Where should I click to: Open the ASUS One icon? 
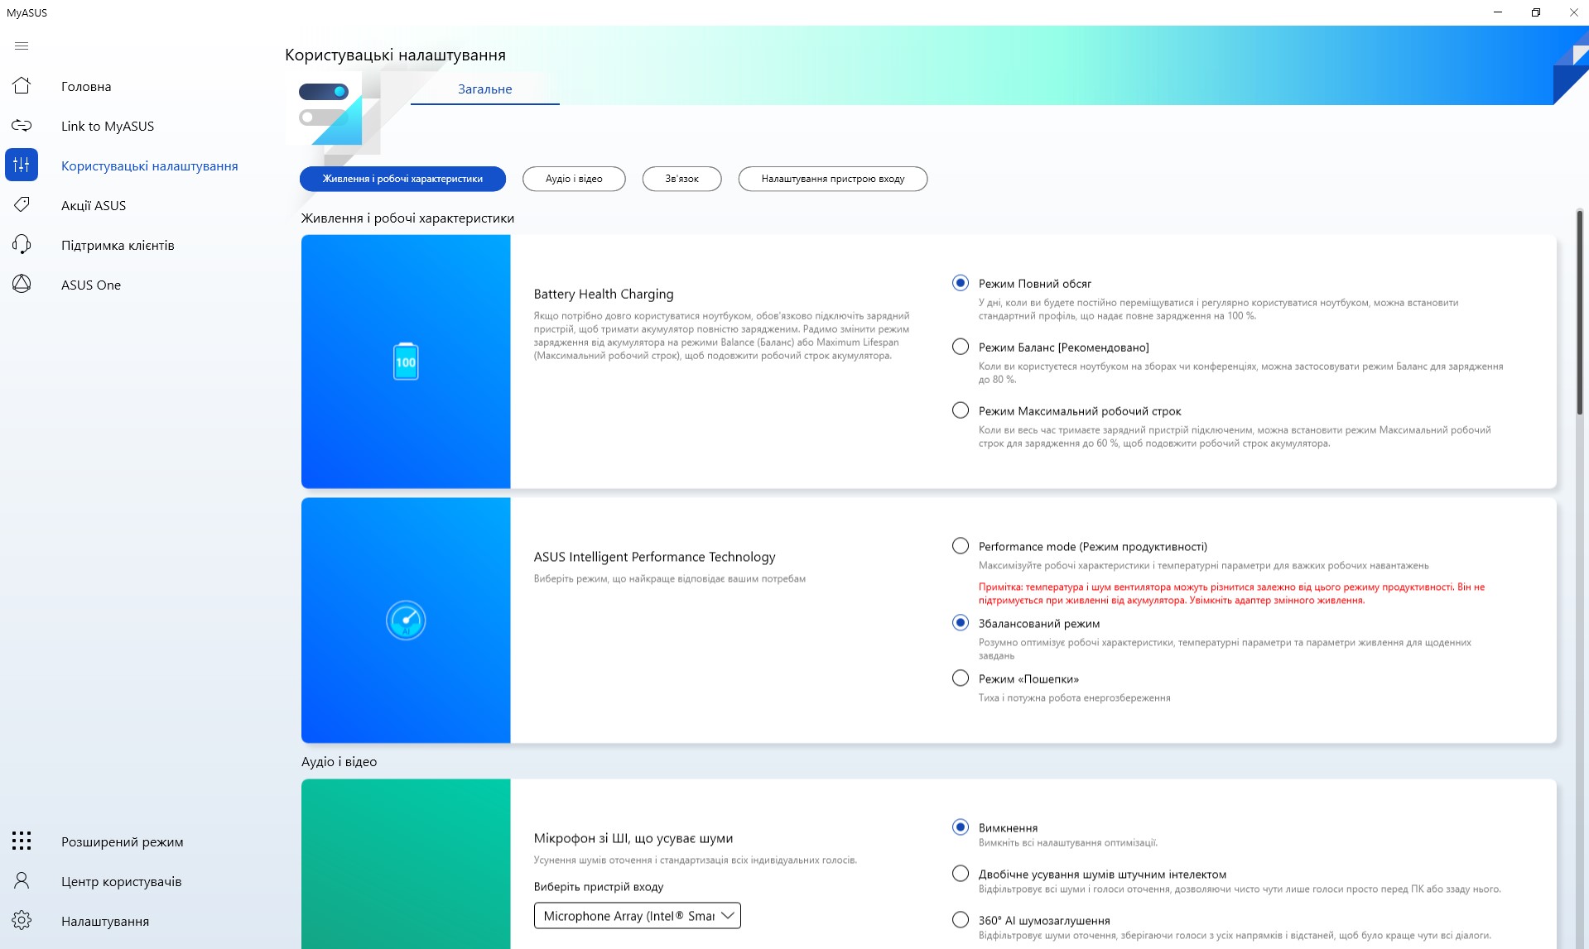(22, 285)
